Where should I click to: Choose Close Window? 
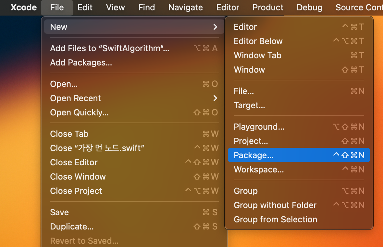click(x=134, y=177)
